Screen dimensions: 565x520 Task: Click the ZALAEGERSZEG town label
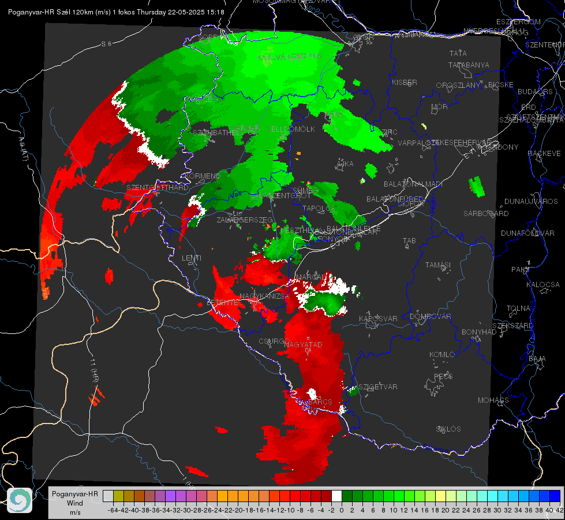pos(244,220)
